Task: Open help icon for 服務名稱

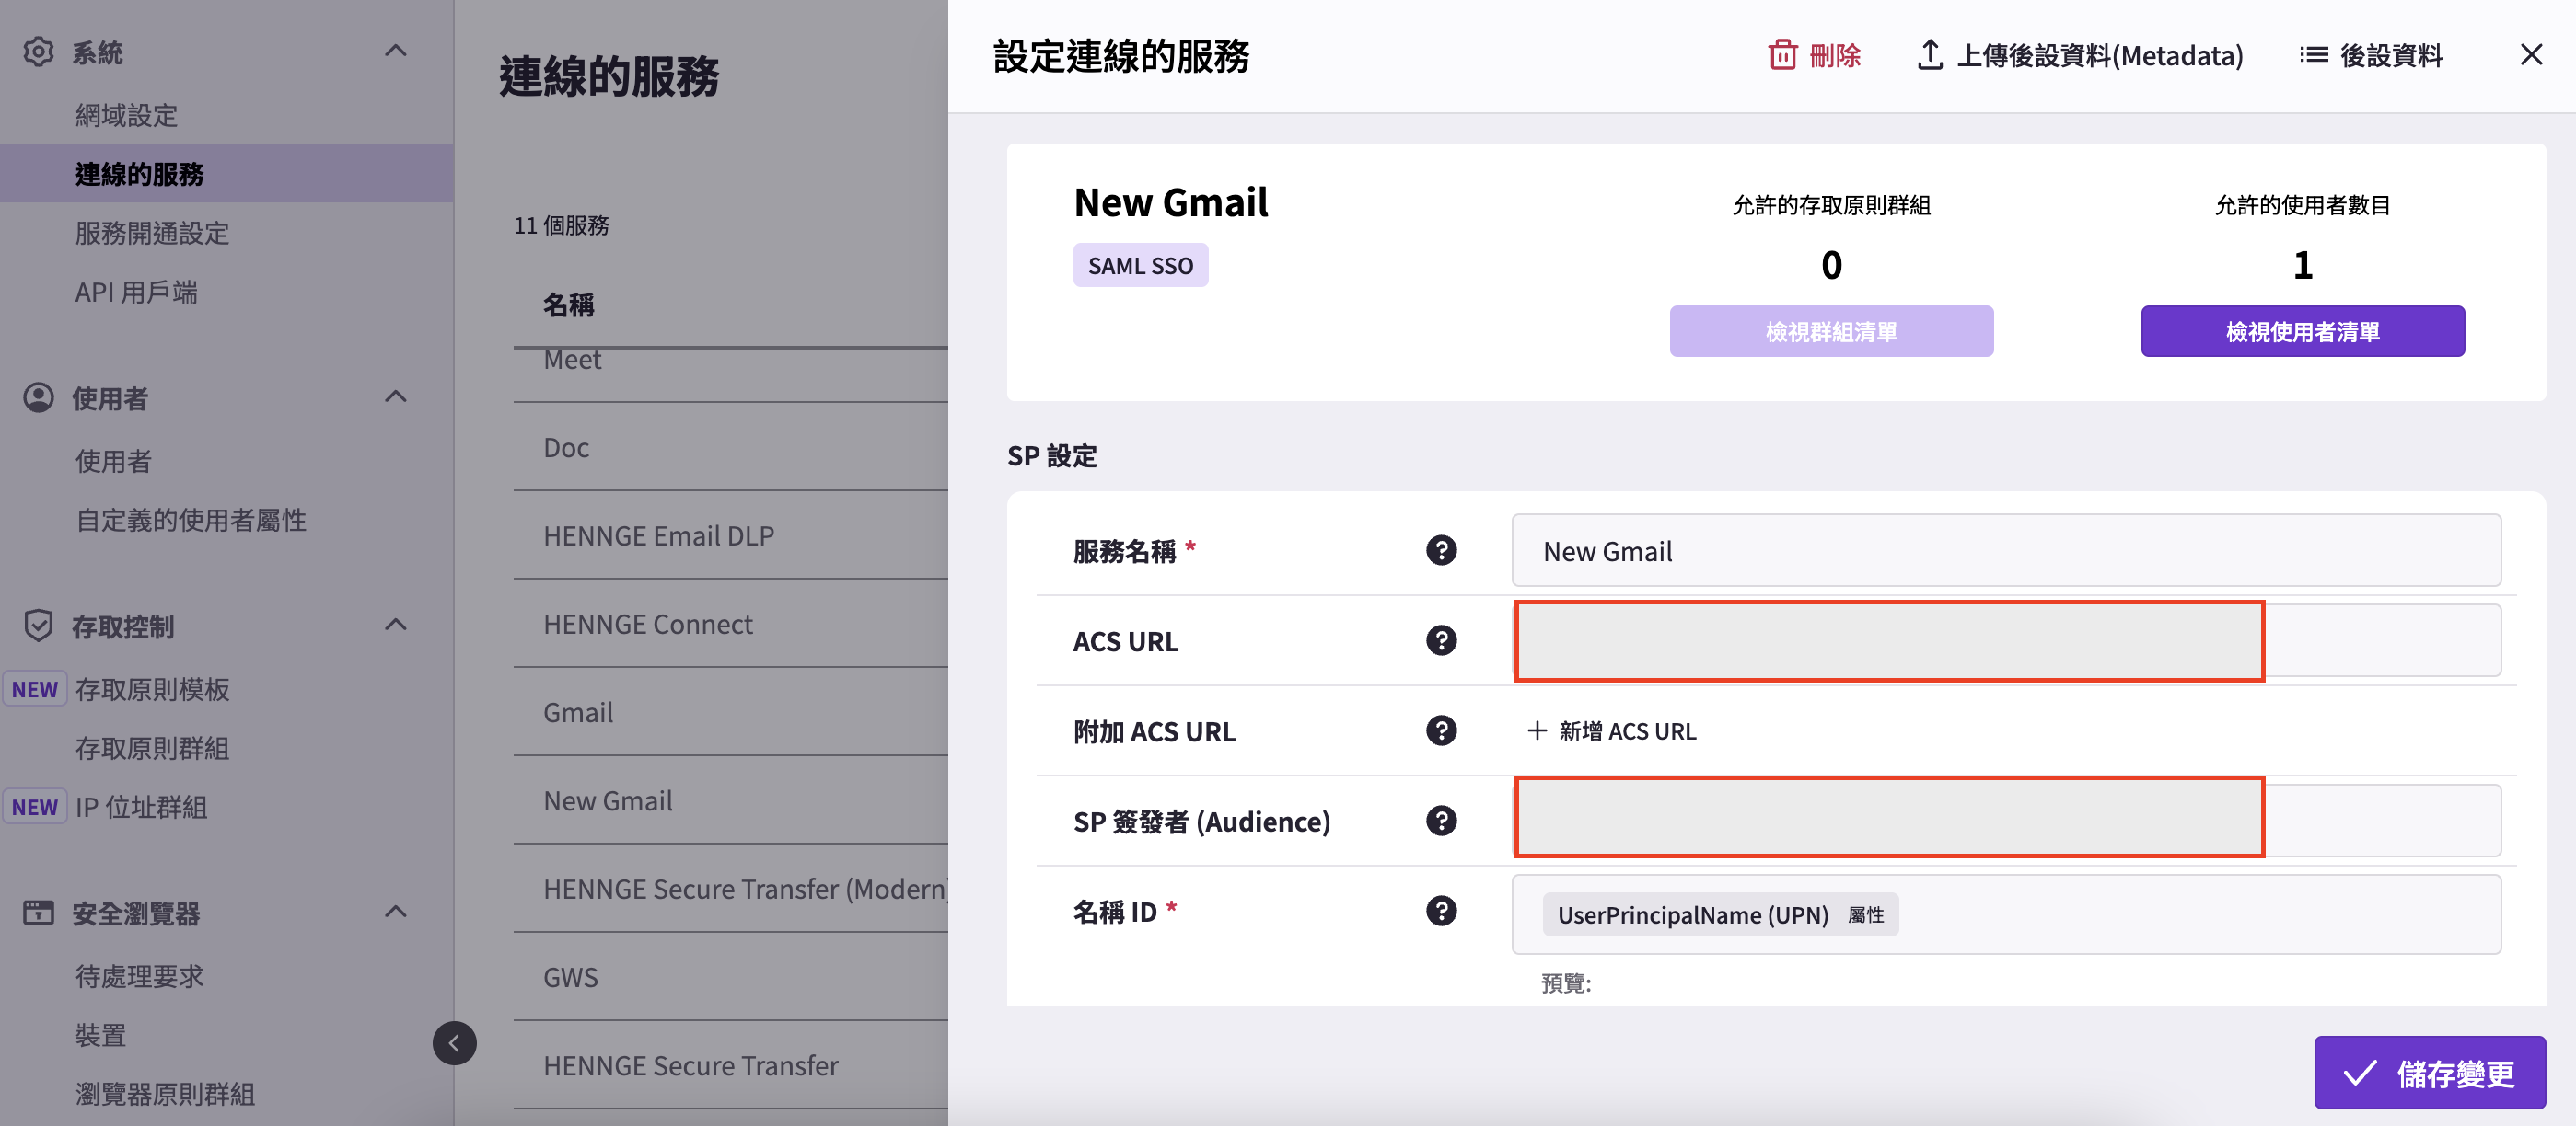Action: (1441, 549)
